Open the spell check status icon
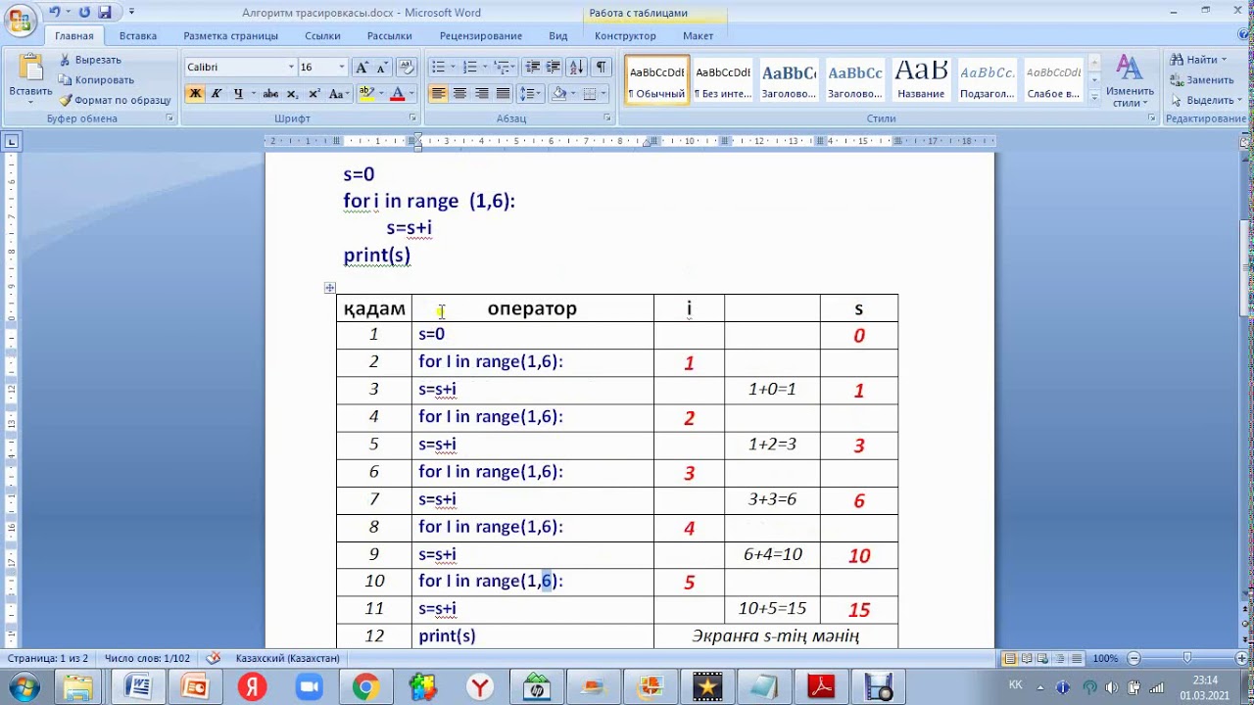Viewport: 1254px width, 705px height. 213,658
